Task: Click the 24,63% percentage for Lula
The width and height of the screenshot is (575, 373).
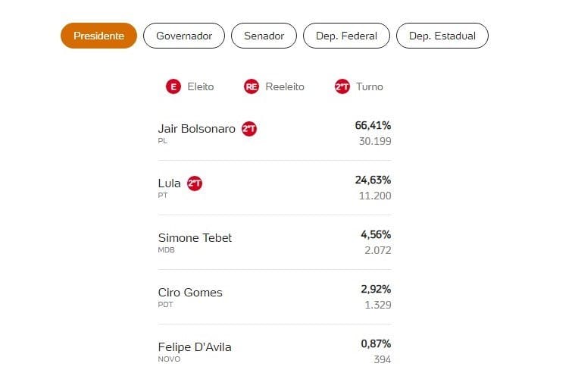Action: click(x=373, y=180)
